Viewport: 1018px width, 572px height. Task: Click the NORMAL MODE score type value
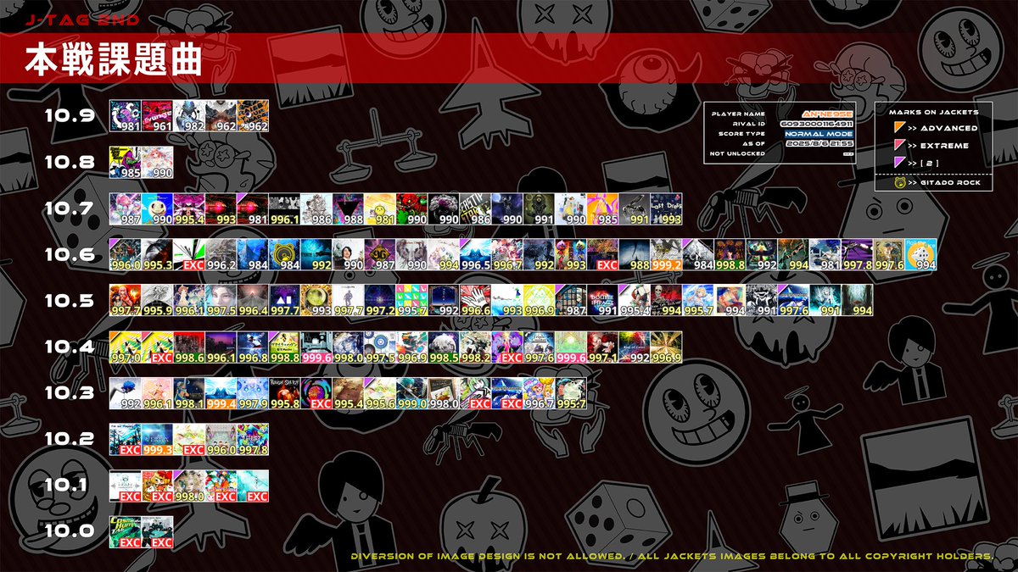[819, 134]
